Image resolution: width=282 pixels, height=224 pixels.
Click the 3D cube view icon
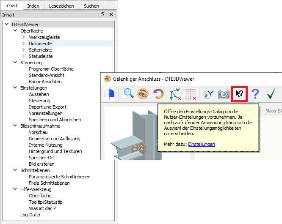[x=109, y=94]
